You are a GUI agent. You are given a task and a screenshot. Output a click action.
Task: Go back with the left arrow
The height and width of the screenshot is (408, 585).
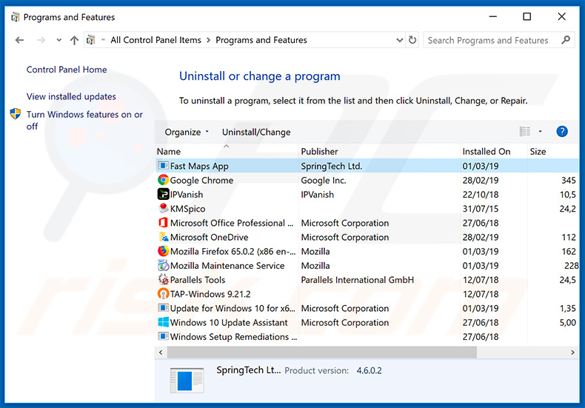click(x=19, y=40)
